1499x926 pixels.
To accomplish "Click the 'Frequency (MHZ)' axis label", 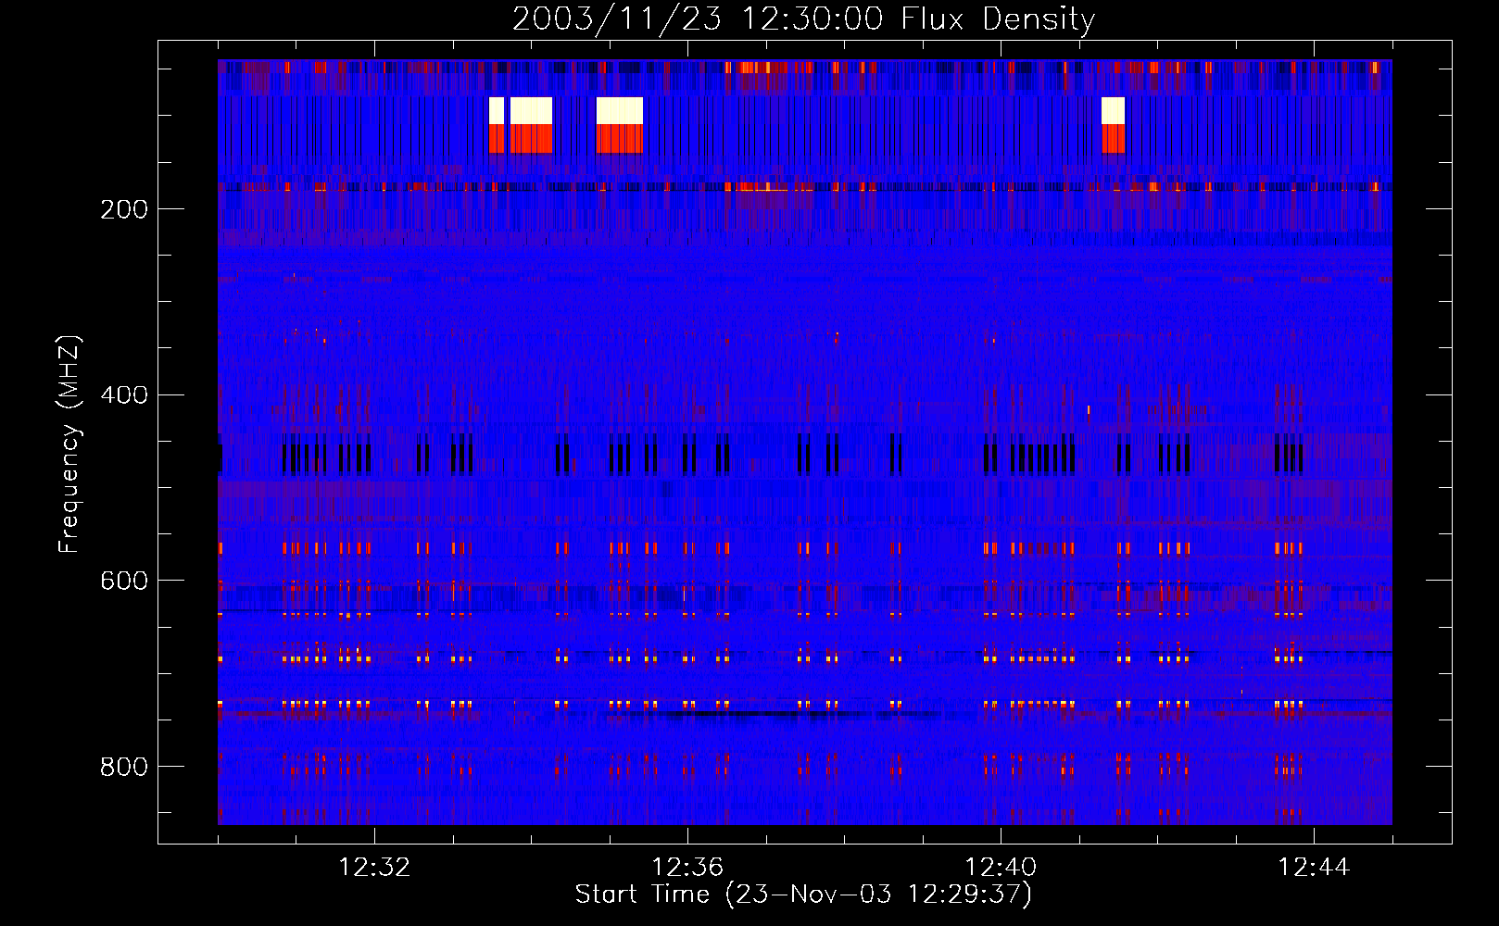I will click(69, 444).
